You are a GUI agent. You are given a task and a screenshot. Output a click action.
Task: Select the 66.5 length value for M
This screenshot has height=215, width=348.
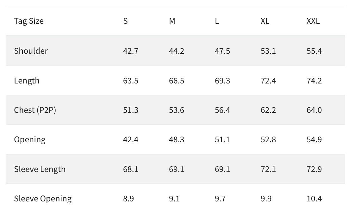point(177,81)
